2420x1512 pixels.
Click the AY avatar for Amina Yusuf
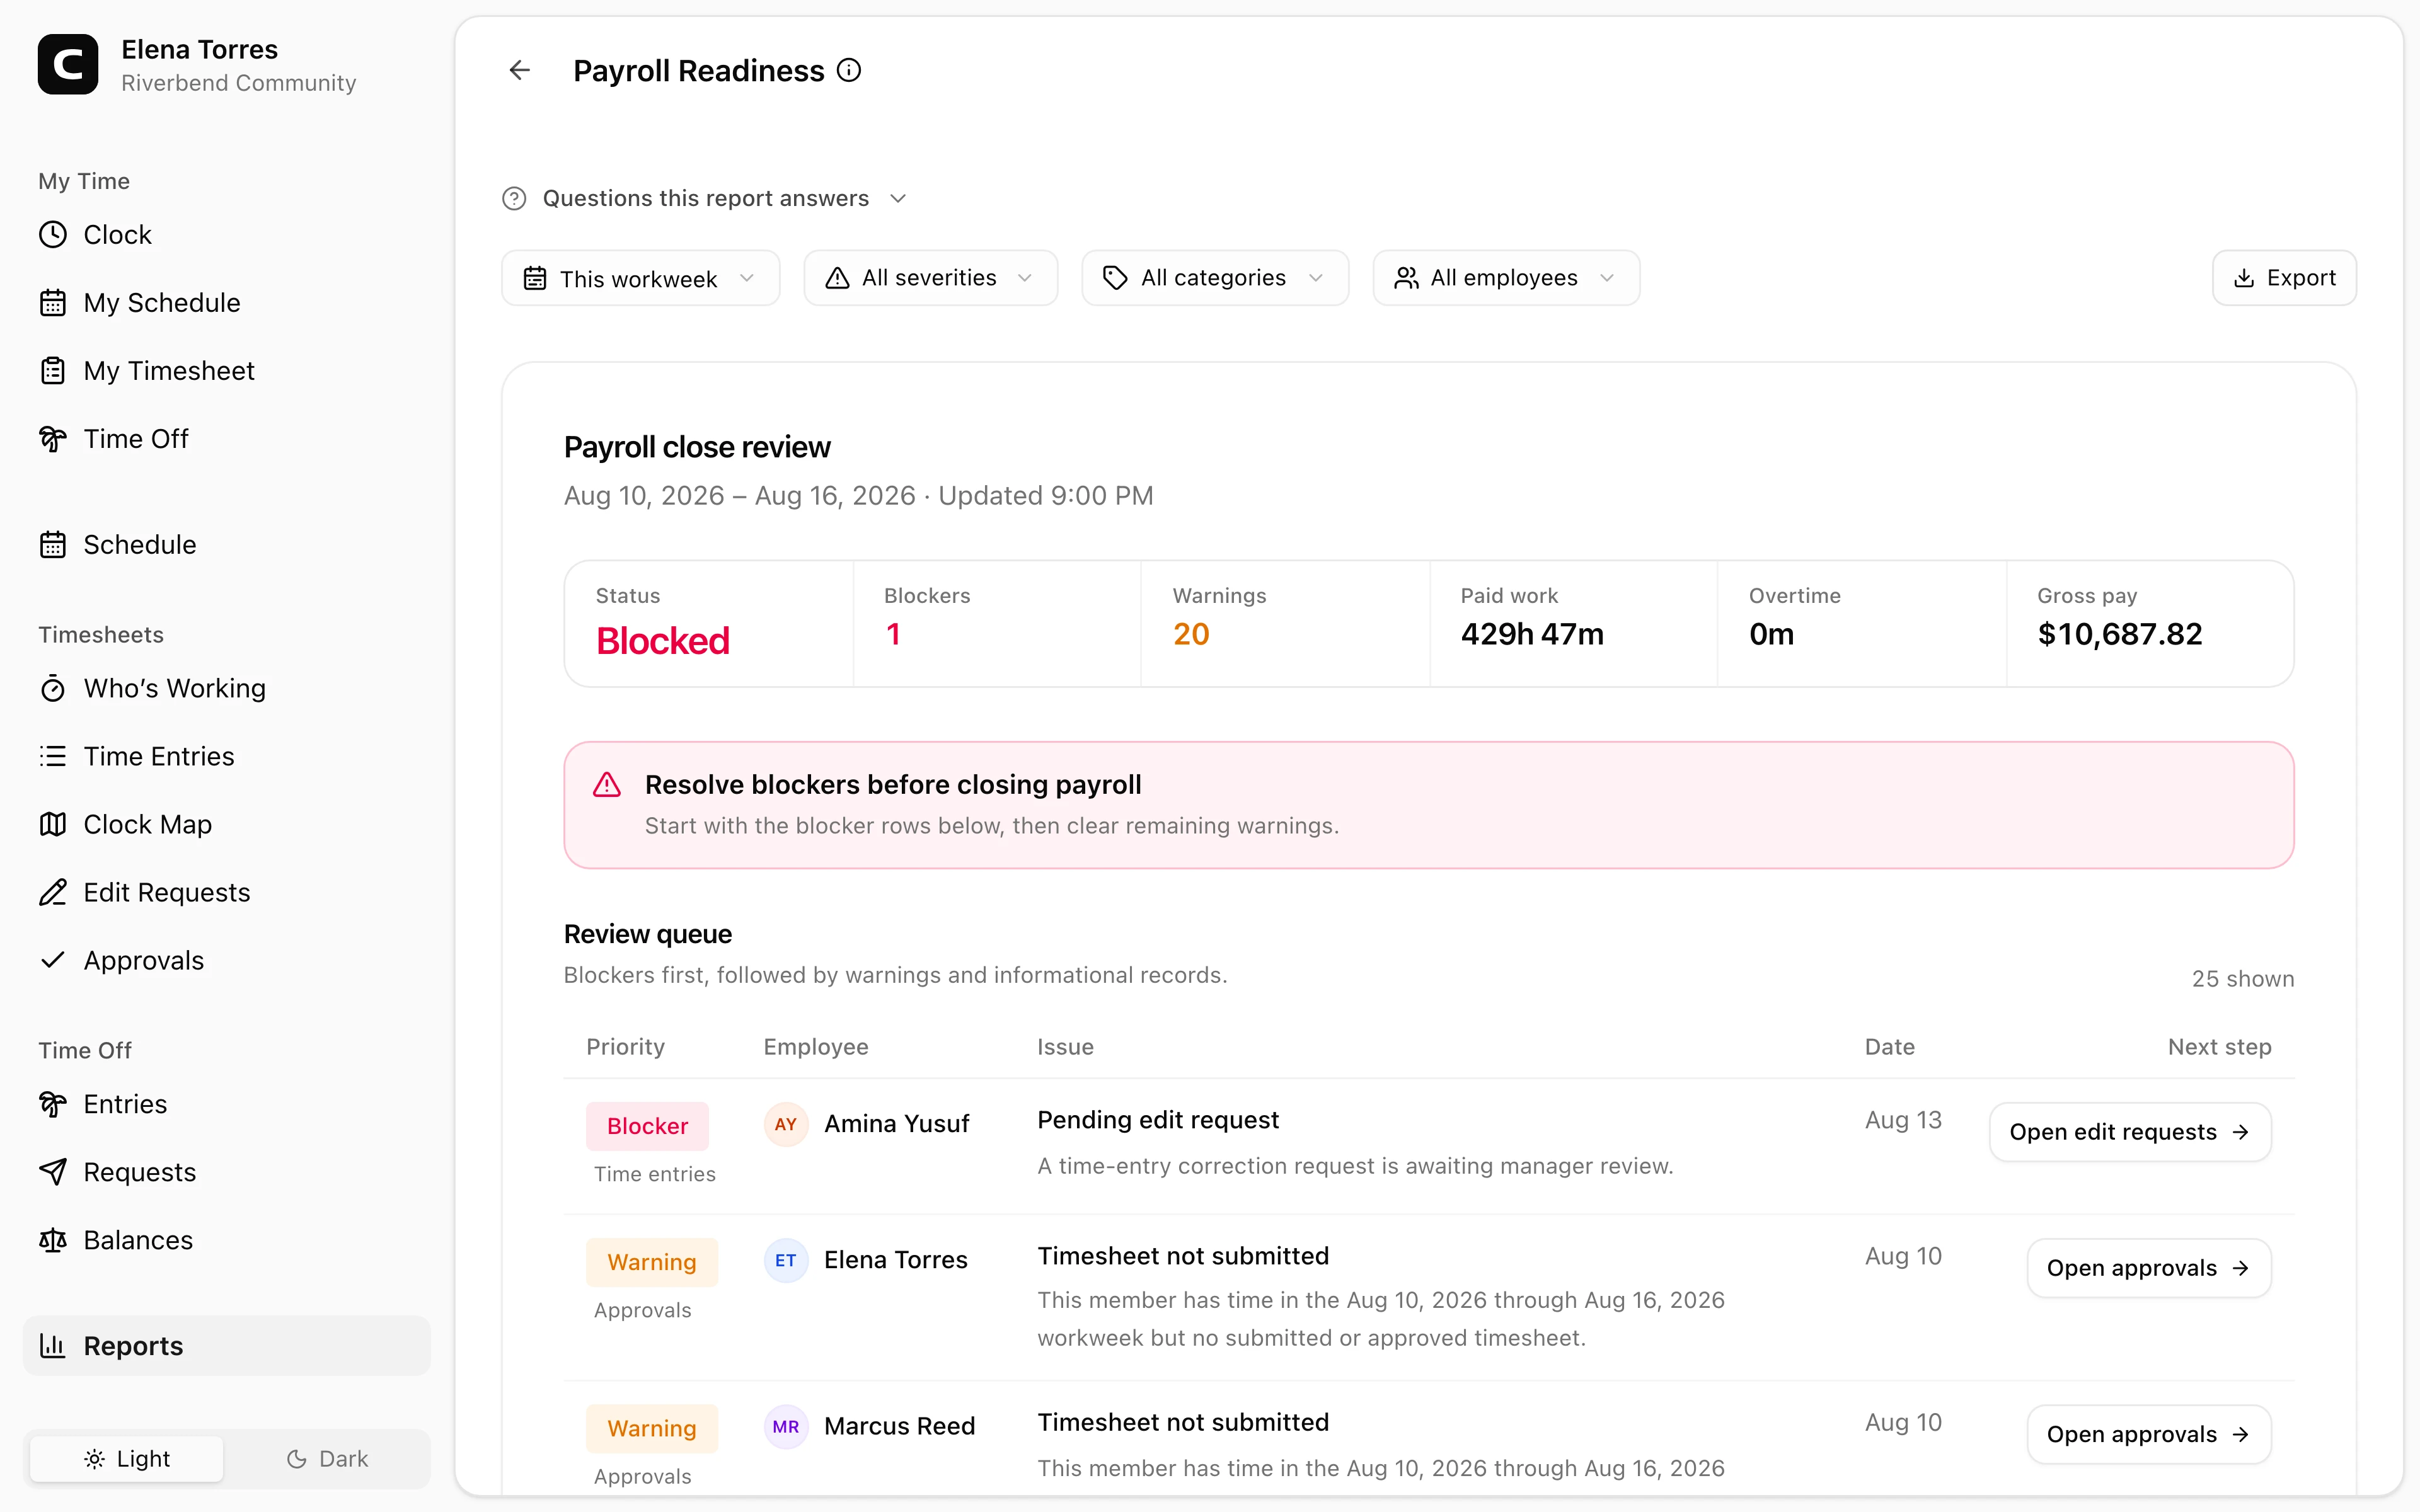coord(786,1125)
